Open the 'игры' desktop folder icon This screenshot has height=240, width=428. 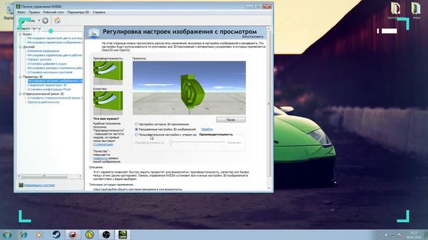tap(416, 11)
